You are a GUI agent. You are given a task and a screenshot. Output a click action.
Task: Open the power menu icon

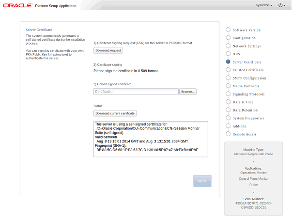point(281,5)
